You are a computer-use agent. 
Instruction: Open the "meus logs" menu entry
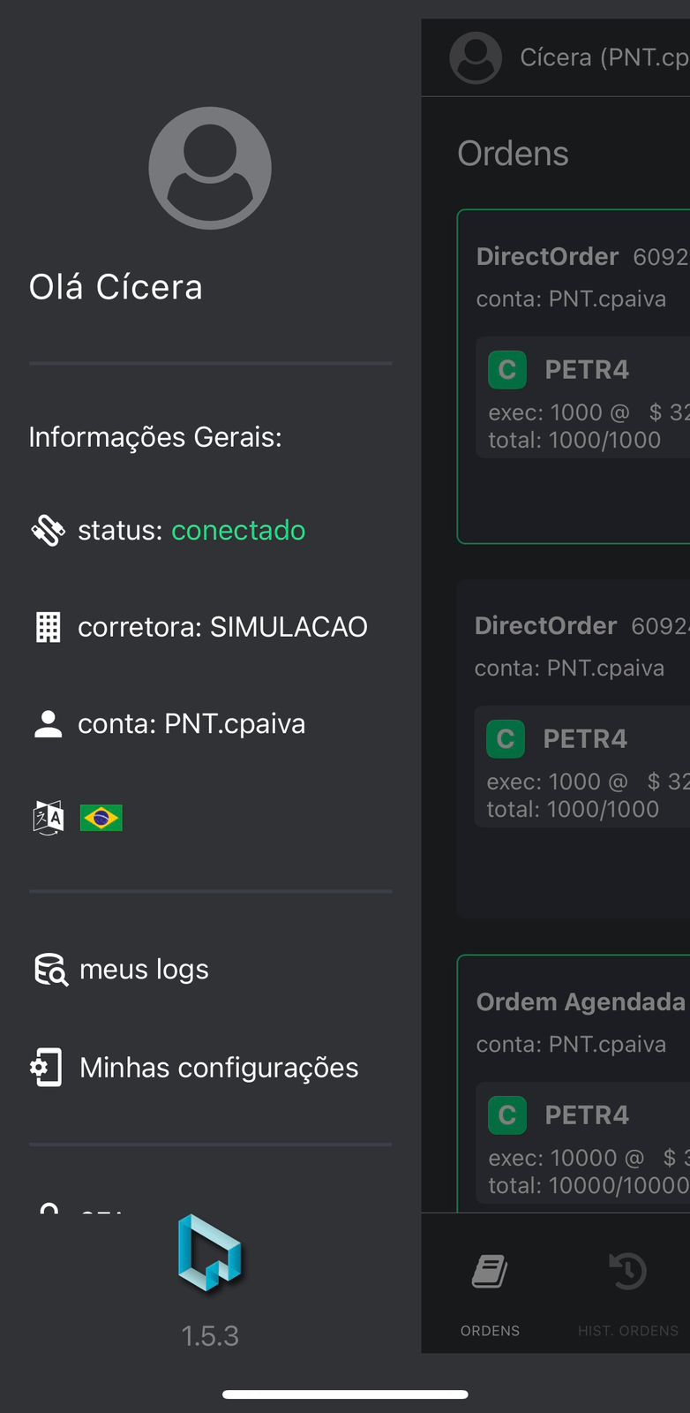(x=145, y=970)
